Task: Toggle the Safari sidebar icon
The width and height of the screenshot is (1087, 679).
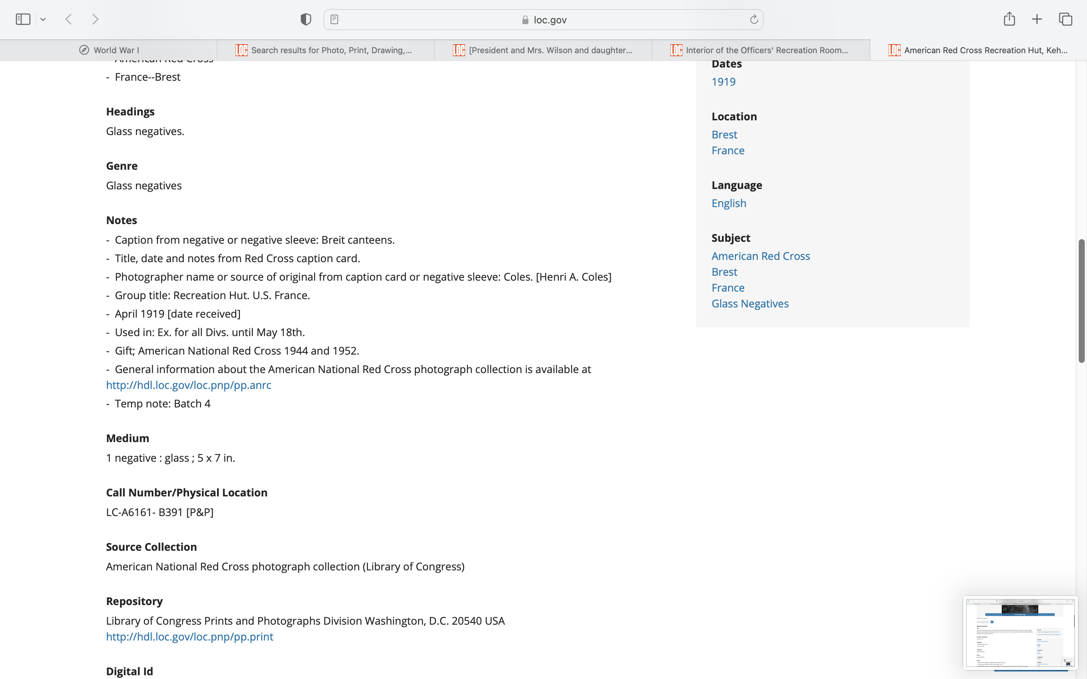Action: 23,19
